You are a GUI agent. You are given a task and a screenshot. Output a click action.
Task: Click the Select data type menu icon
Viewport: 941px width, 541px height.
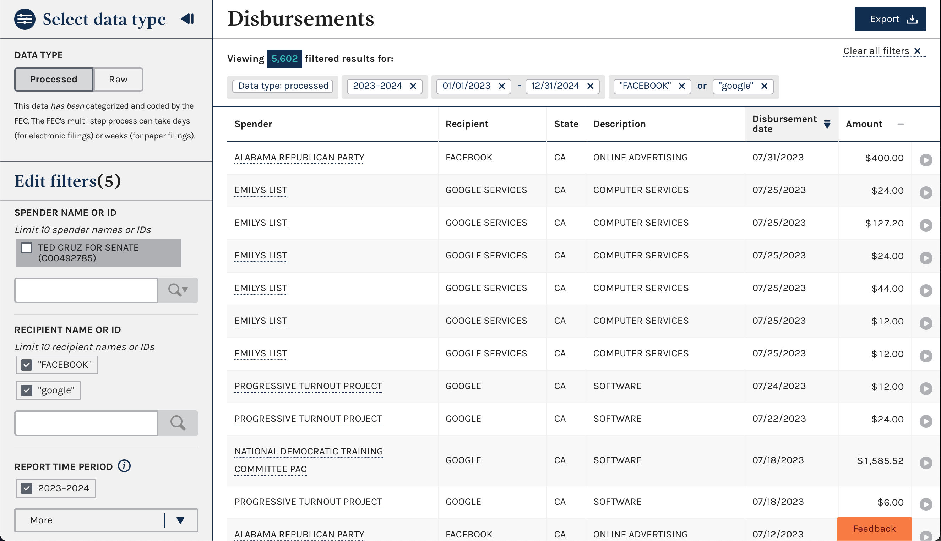click(25, 19)
